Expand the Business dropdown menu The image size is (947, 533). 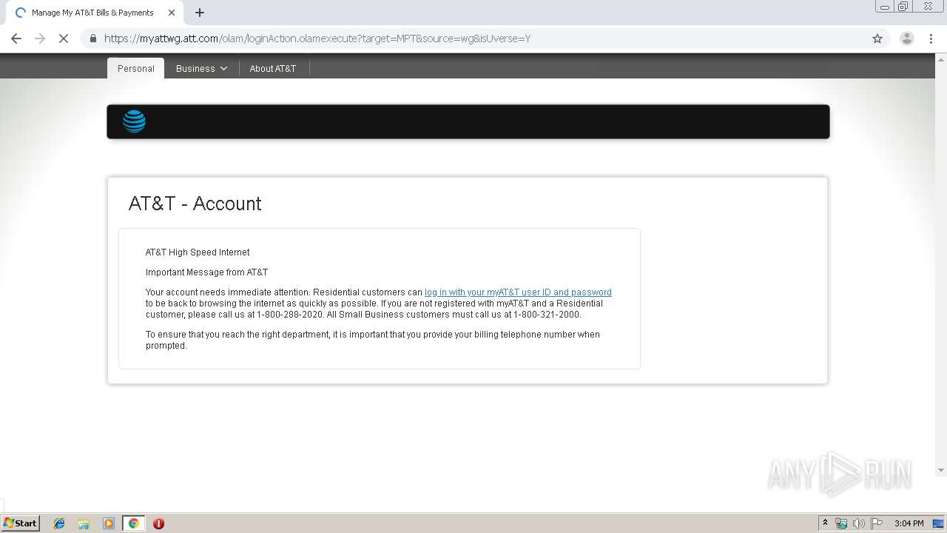point(201,68)
